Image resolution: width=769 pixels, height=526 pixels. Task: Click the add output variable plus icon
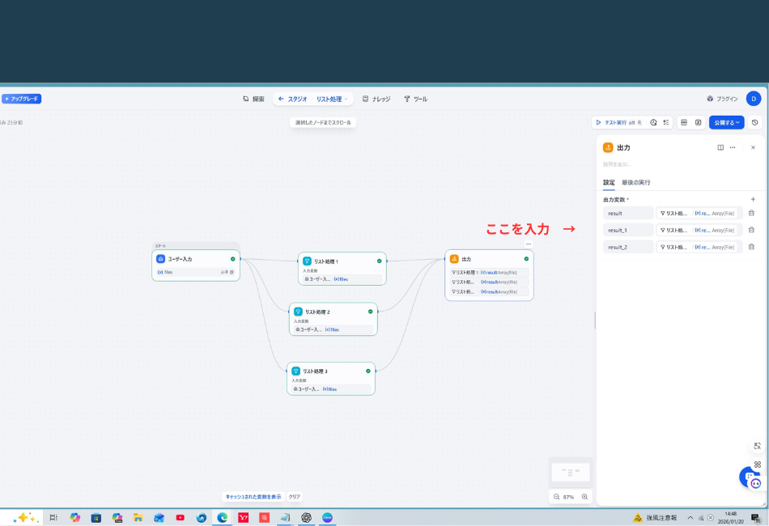point(753,199)
